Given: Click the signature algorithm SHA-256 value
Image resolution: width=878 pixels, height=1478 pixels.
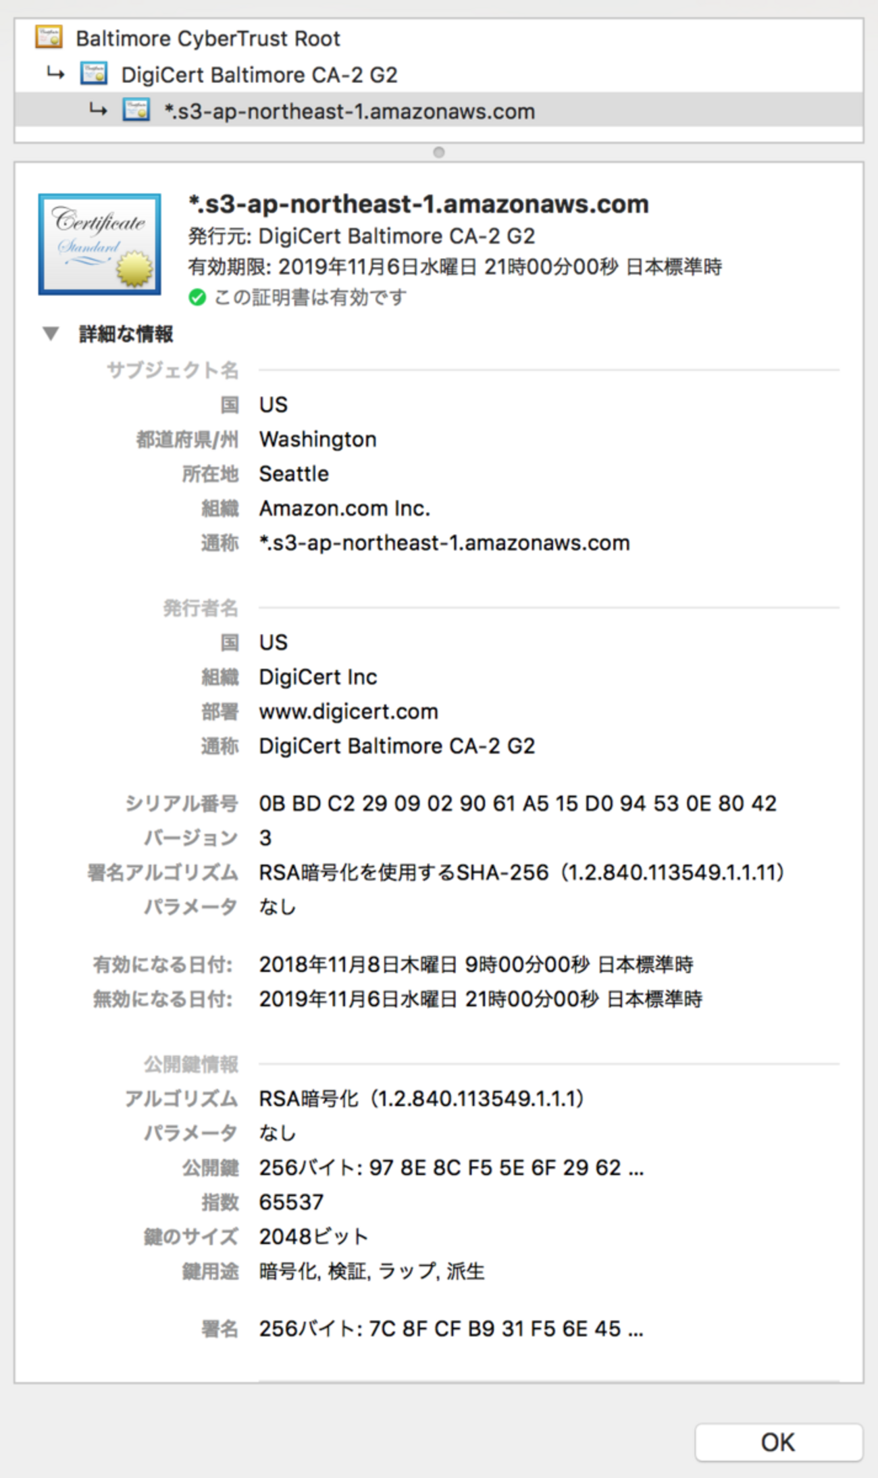Looking at the screenshot, I should pos(522,872).
